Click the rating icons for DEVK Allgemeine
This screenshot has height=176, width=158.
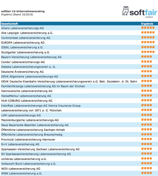pyautogui.click(x=146, y=76)
